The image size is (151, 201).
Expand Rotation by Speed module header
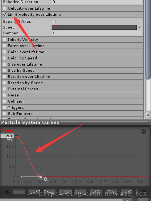click(72, 83)
